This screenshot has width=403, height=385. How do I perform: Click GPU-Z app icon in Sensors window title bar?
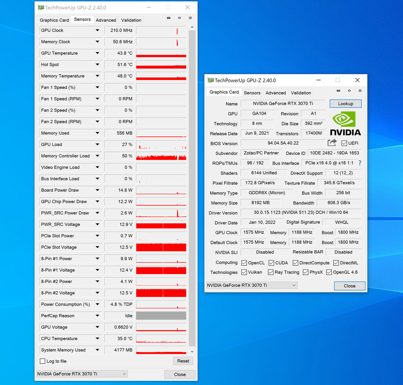(41, 8)
